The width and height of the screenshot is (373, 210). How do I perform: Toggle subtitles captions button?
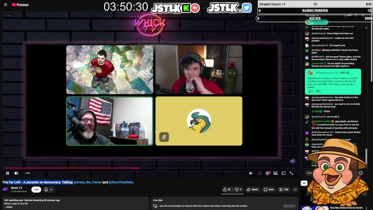pos(259,173)
